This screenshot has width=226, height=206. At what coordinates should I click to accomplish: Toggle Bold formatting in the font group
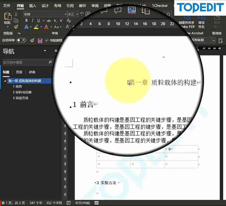click(26, 20)
